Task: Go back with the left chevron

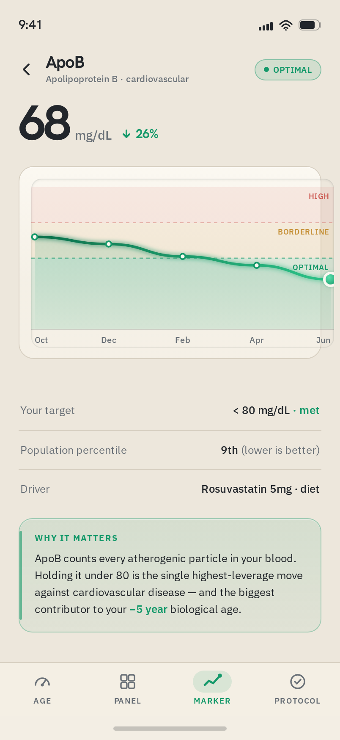Action: [27, 69]
